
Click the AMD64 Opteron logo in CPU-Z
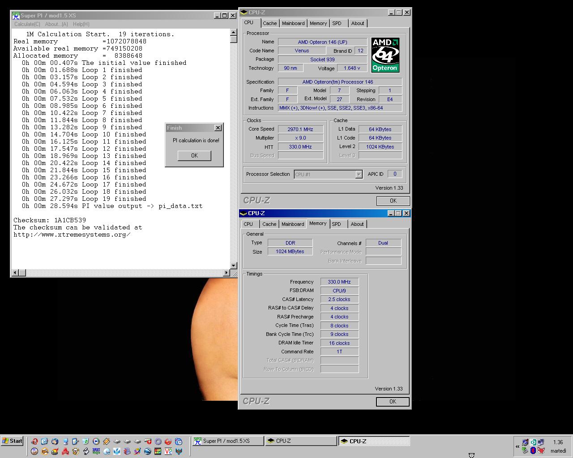click(385, 55)
